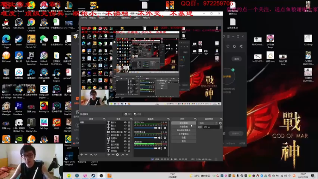Viewport: 318px width, 179px height.
Task: Pop out the 控件 dock panel
Action: point(195,119)
